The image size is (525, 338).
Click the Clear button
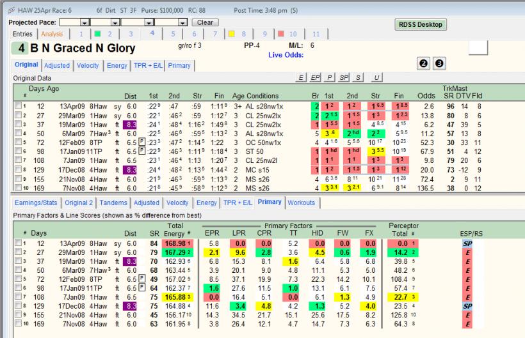(x=206, y=22)
